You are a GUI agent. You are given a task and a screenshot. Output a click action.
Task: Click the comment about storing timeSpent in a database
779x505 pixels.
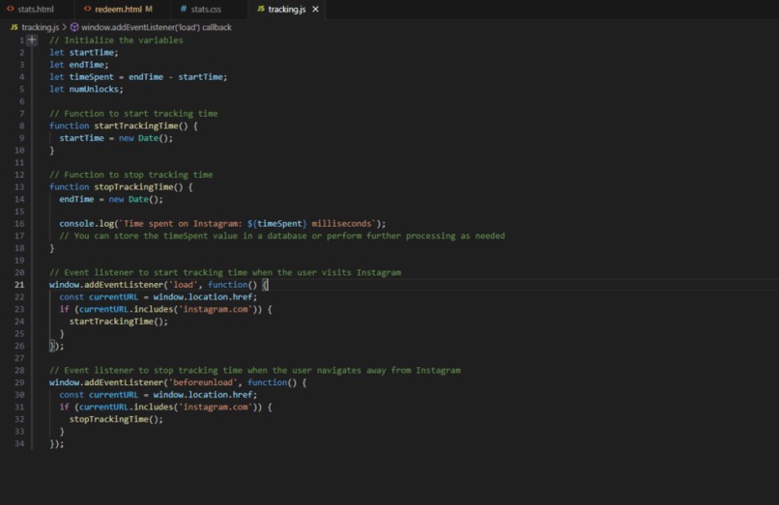pyautogui.click(x=281, y=236)
